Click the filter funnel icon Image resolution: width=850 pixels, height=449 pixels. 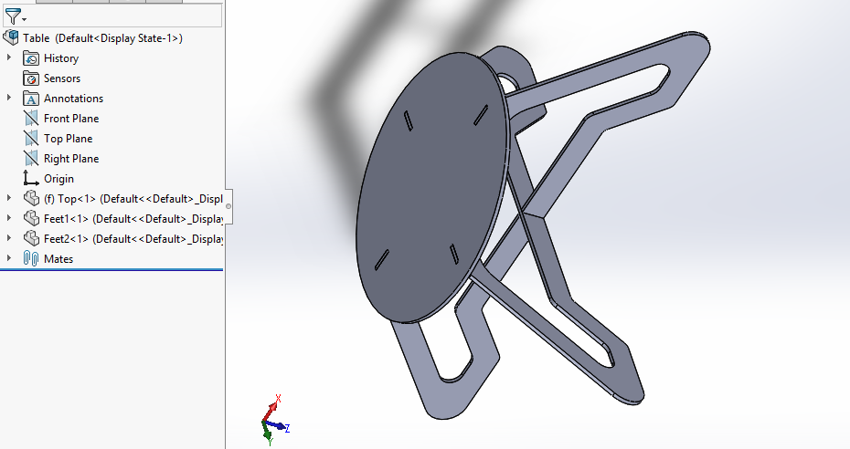(11, 16)
